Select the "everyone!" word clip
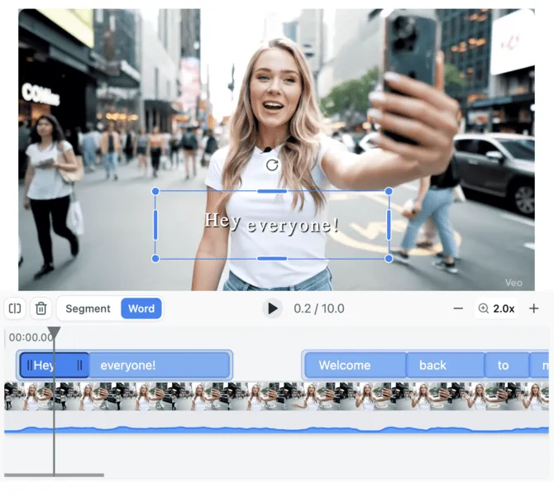Screen dimensions: 554x497 tap(160, 365)
